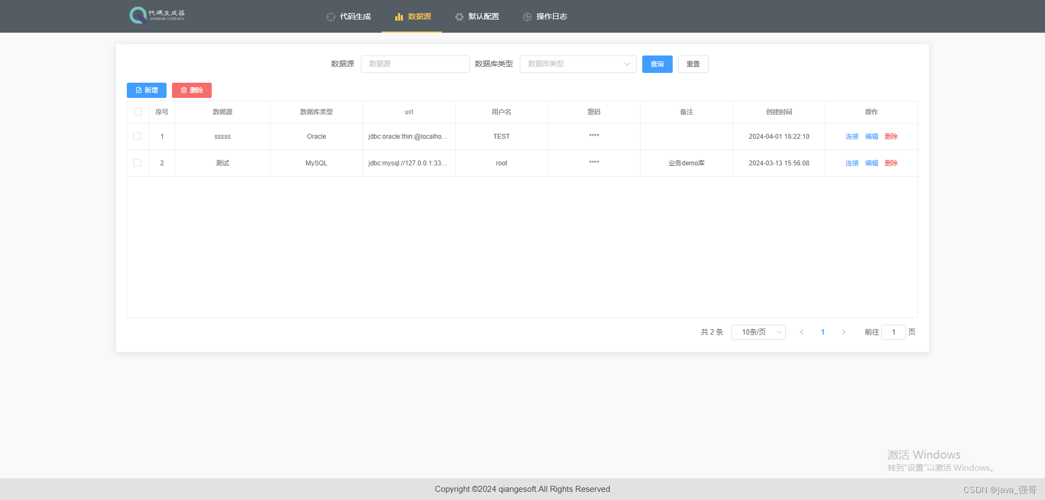Click the next page arrow
Viewport: 1045px width, 500px height.
pos(844,332)
